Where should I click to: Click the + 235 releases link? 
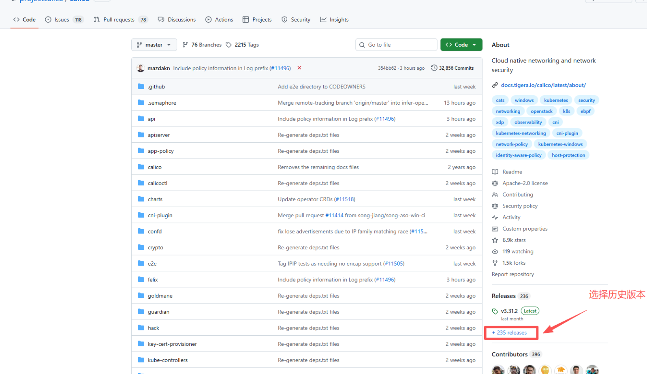pos(509,333)
